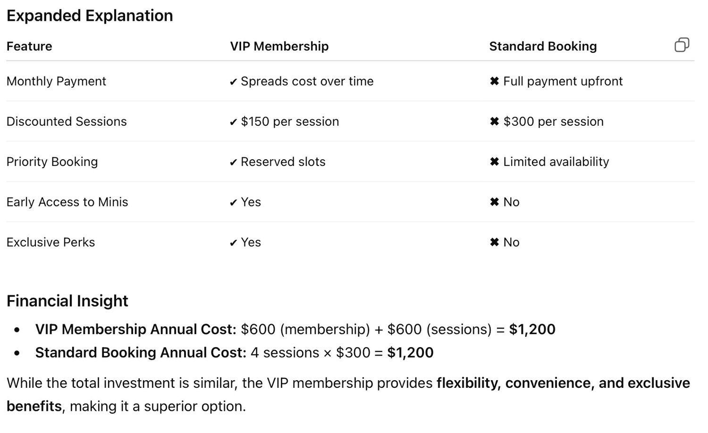Image resolution: width=708 pixels, height=433 pixels.
Task: Click the X mark beside Limited availability
Action: [494, 162]
